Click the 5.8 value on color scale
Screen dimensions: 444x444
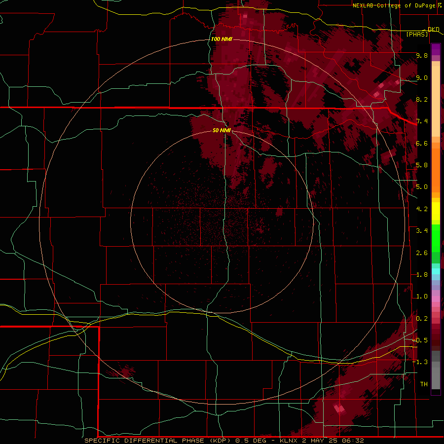pyautogui.click(x=422, y=165)
